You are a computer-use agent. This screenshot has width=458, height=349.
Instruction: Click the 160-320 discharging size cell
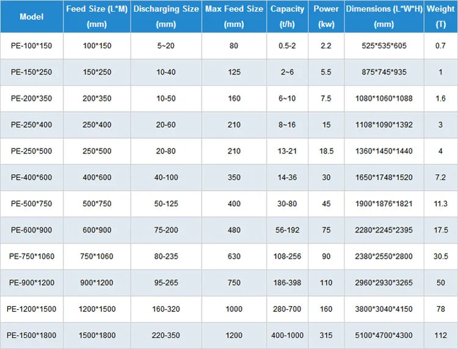click(x=166, y=309)
